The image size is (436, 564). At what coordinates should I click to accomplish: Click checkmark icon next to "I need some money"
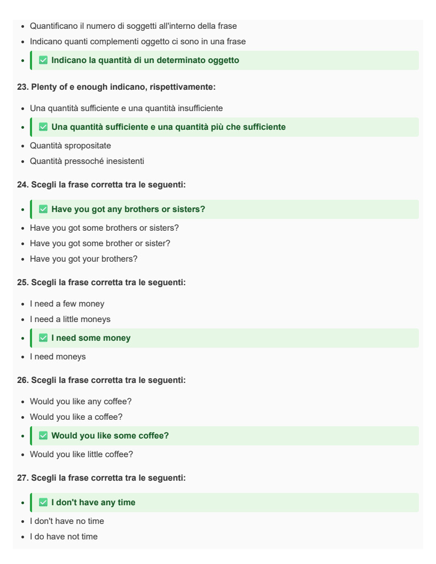click(43, 338)
